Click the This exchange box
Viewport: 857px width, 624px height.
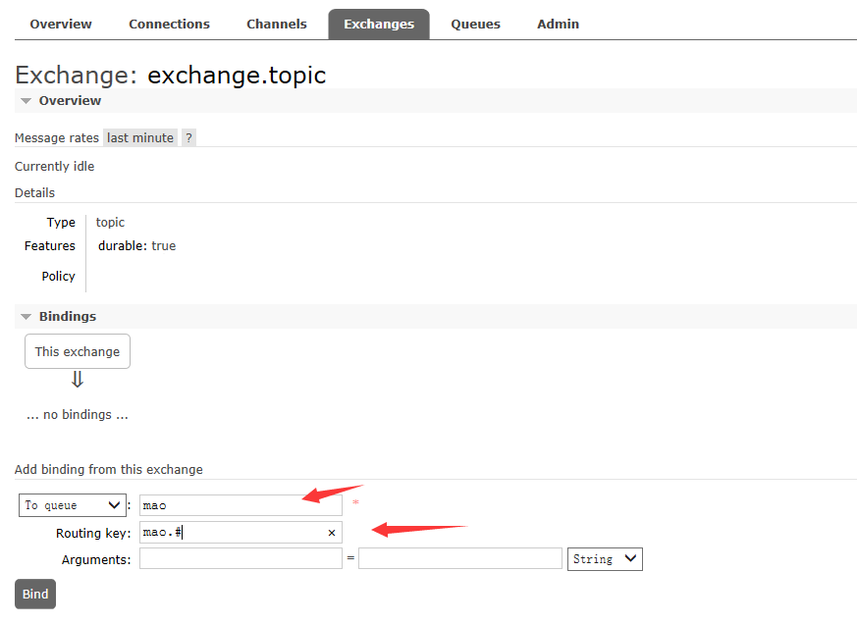pos(78,351)
